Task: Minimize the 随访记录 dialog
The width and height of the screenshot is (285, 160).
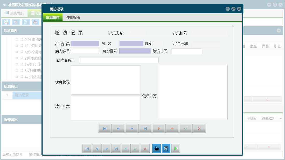Action: click(x=228, y=9)
